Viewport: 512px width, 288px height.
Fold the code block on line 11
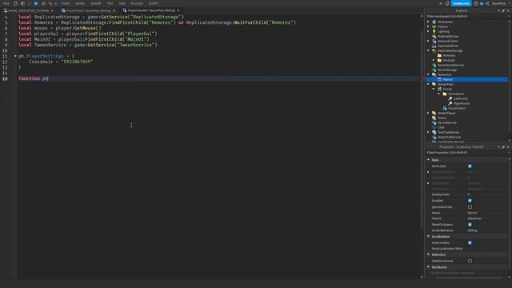pos(15,56)
